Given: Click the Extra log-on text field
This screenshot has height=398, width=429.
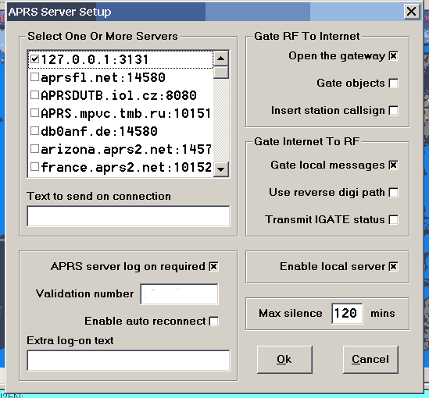Looking at the screenshot, I should click(128, 361).
